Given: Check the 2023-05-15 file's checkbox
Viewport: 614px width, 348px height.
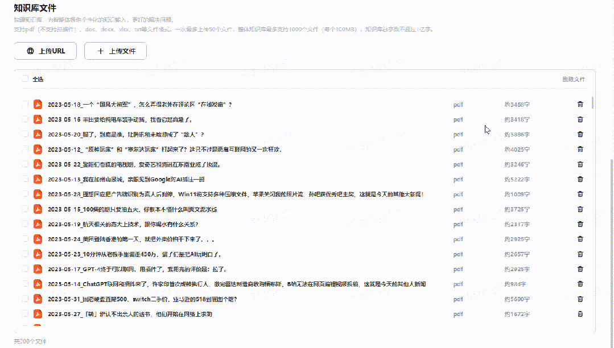Looking at the screenshot, I should (x=26, y=209).
